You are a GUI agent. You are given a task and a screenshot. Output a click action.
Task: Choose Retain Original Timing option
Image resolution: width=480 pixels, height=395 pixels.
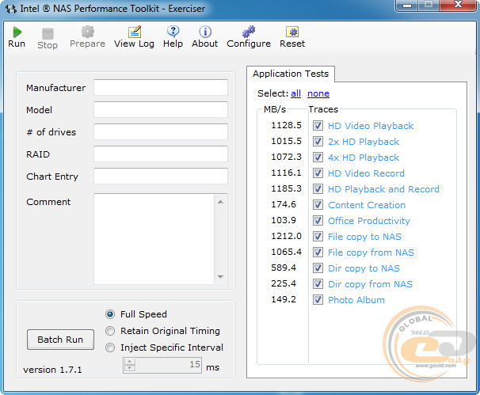[x=110, y=331]
